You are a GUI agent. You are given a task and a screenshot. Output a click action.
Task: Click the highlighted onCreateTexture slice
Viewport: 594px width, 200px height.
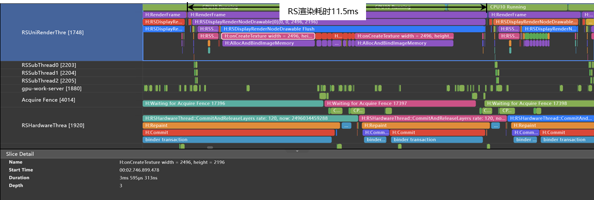pos(268,36)
